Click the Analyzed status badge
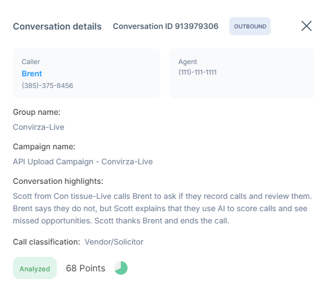Viewport: 328px width, 283px height. [x=35, y=268]
